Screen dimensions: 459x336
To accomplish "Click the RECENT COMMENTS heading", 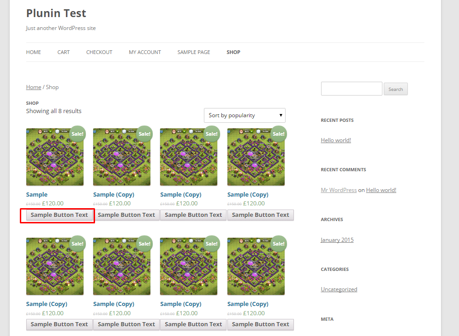I will pos(343,169).
